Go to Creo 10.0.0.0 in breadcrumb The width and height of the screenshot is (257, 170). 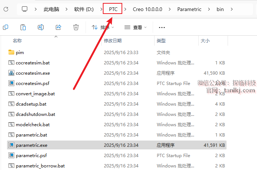tap(148, 9)
